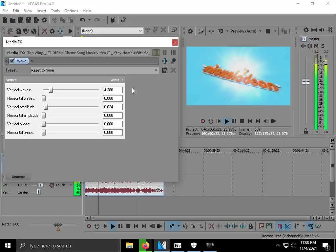Play from the timeline transport bar
The image size is (336, 252).
point(113,226)
